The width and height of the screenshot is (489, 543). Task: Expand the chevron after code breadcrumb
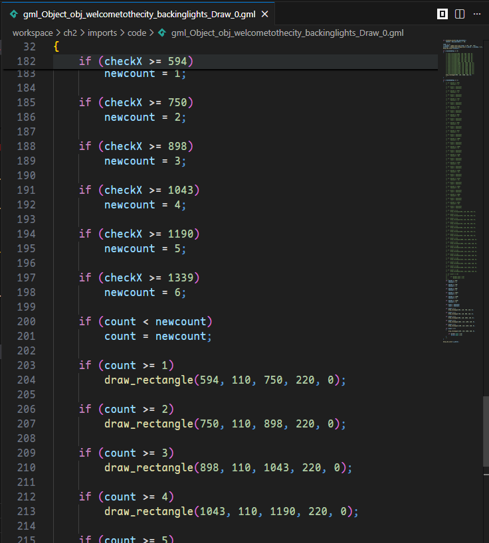point(151,33)
